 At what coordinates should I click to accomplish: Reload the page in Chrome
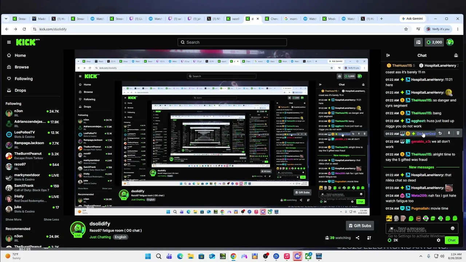pos(24,29)
